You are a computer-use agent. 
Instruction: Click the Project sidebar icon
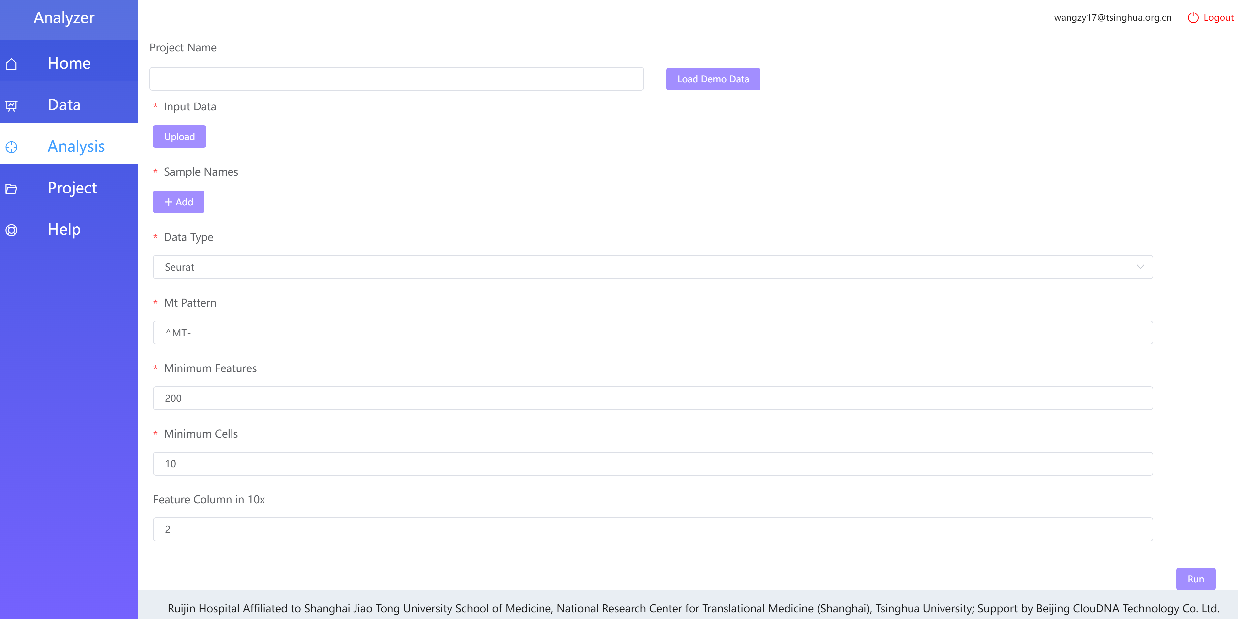tap(11, 188)
